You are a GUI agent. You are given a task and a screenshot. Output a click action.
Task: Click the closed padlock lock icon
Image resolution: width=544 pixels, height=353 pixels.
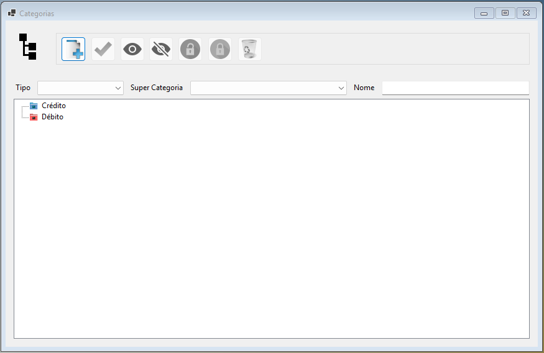click(220, 49)
